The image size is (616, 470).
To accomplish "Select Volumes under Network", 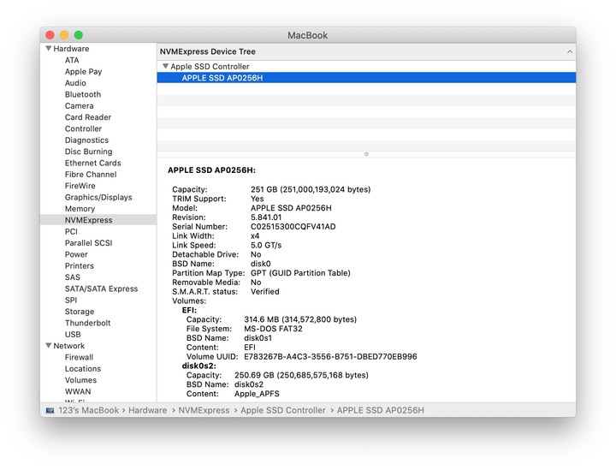I will coord(80,380).
